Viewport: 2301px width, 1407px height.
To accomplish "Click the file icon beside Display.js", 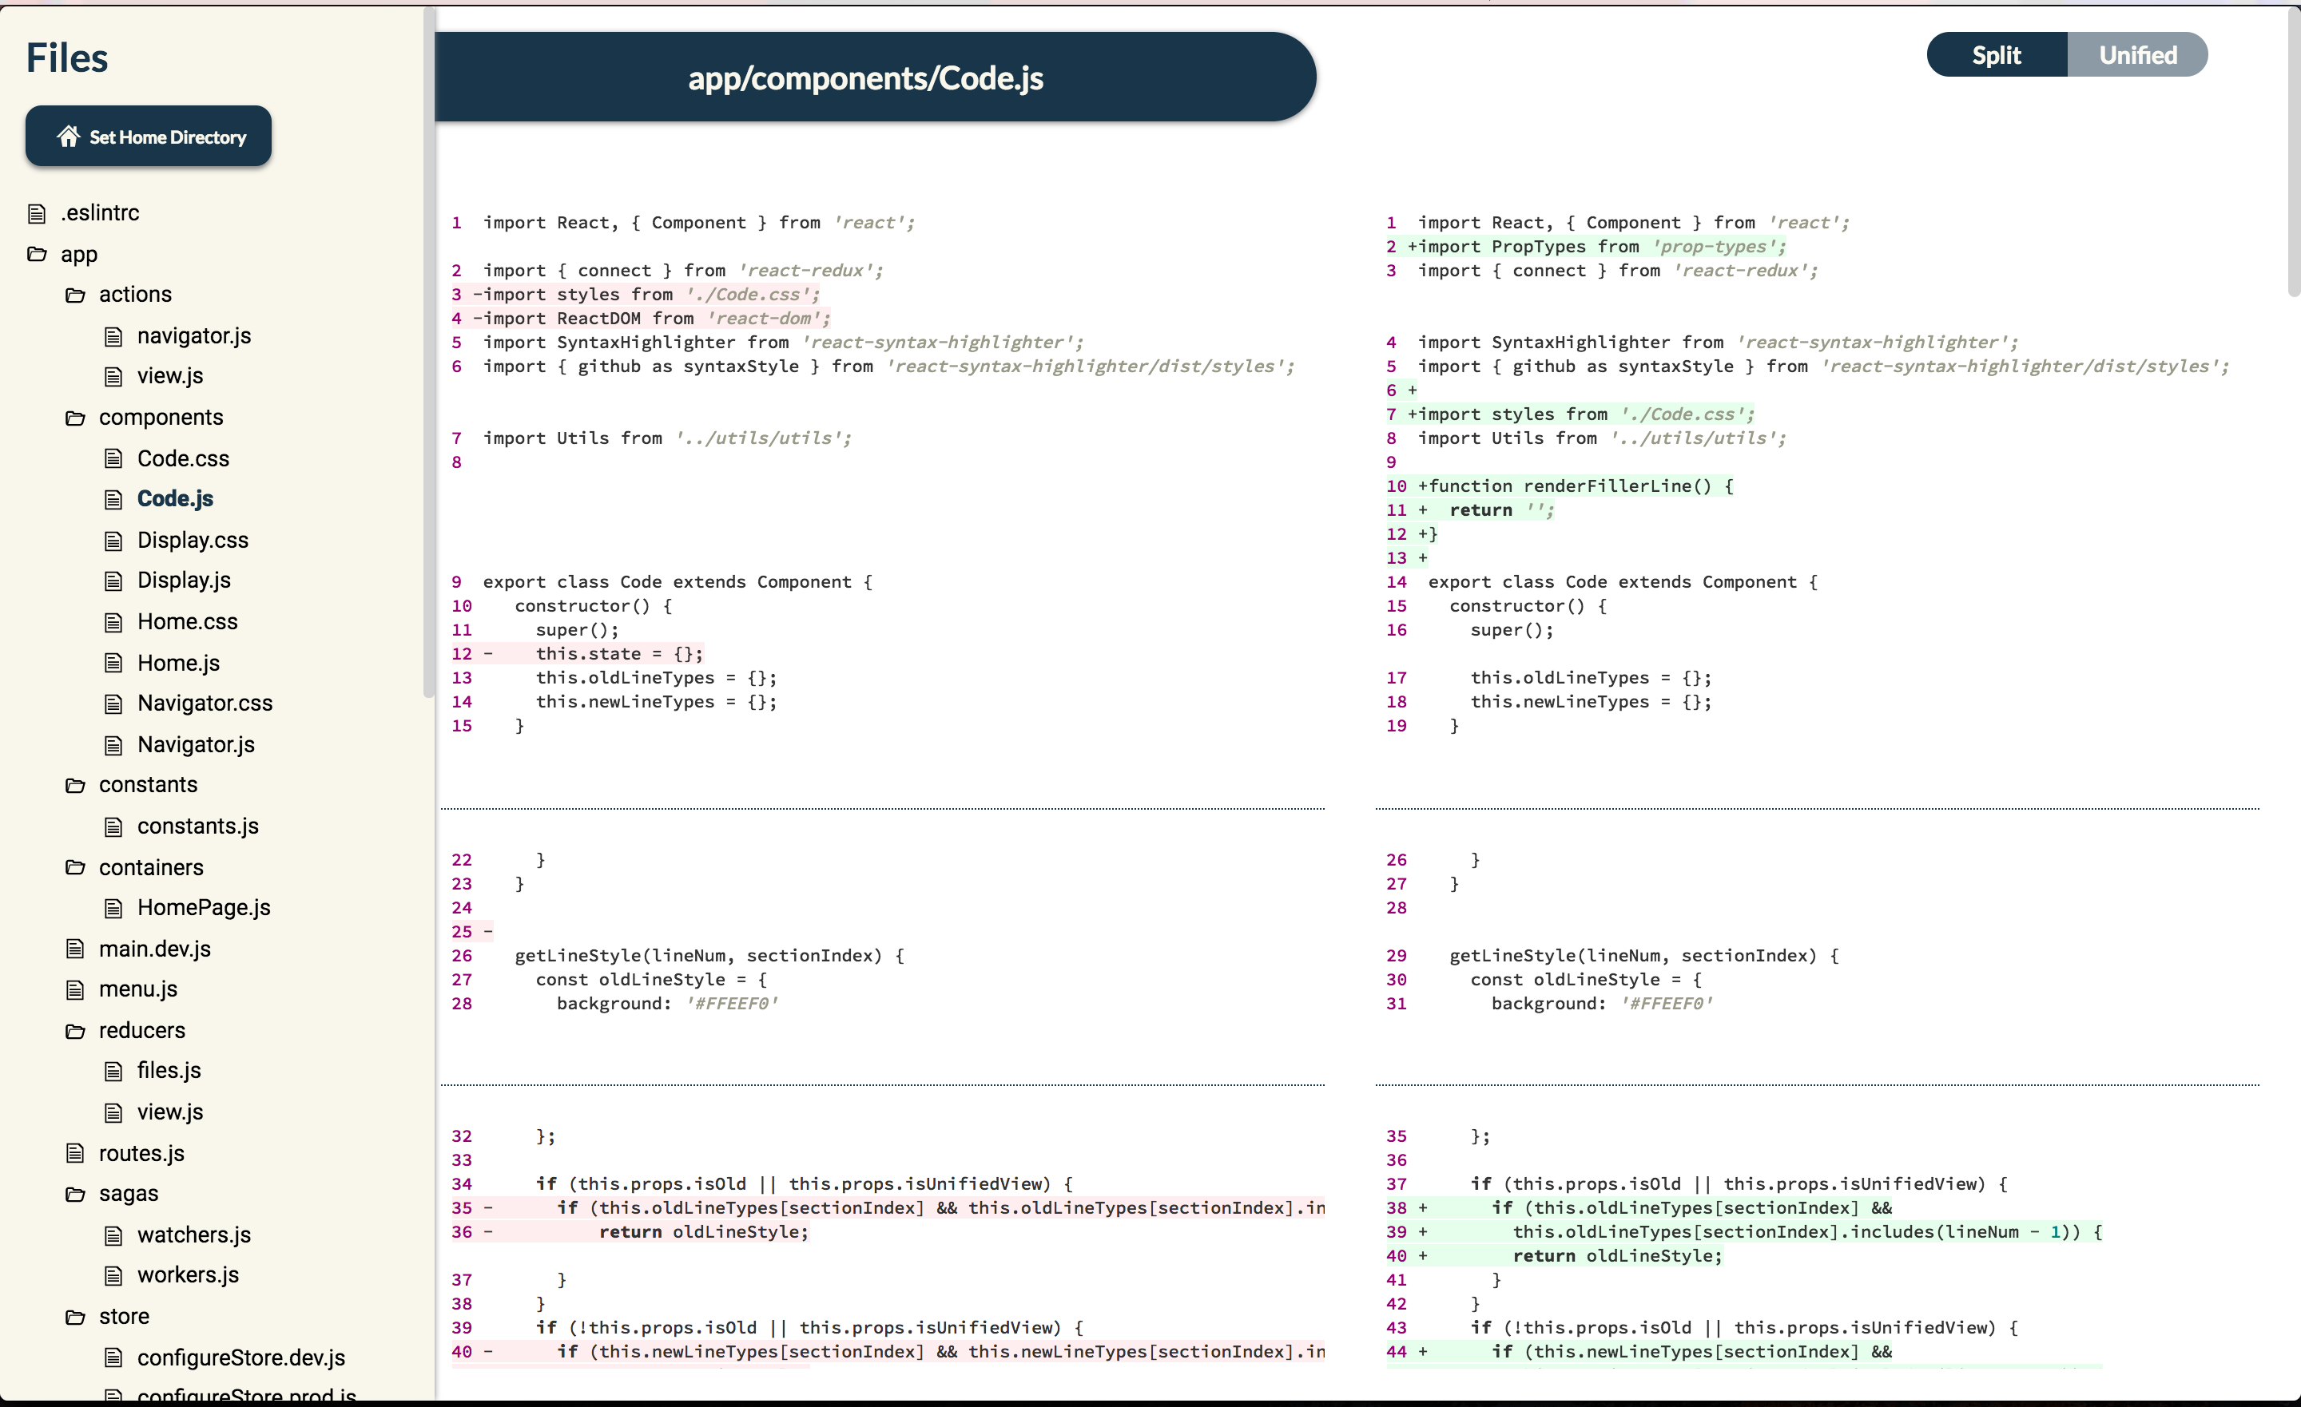I will point(113,581).
